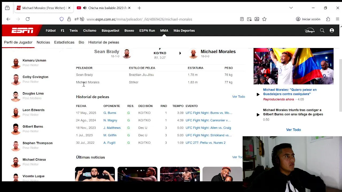This screenshot has width=342, height=192.
Task: Open A. Fugitt opponent link
Action: (109, 143)
